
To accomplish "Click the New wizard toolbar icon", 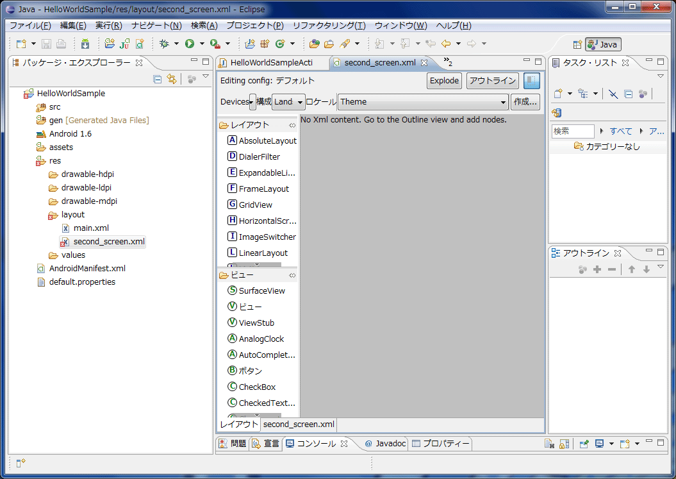I will [21, 44].
